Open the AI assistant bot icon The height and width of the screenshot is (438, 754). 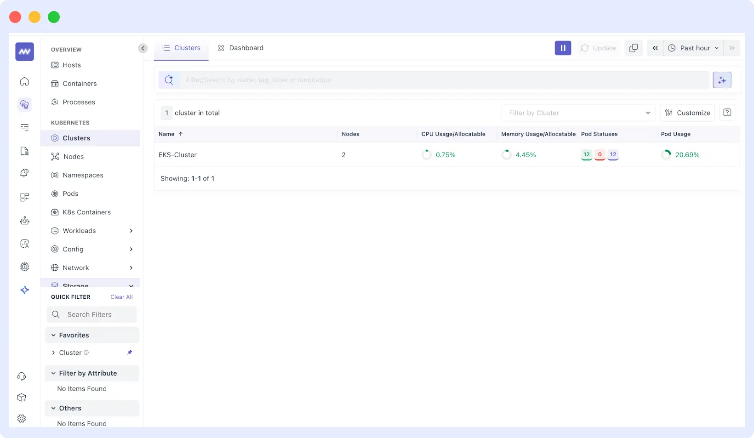pos(24,220)
